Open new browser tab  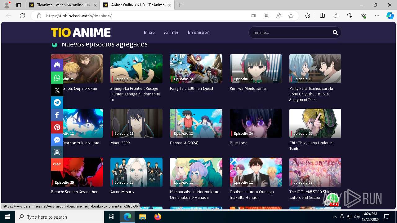[180, 5]
